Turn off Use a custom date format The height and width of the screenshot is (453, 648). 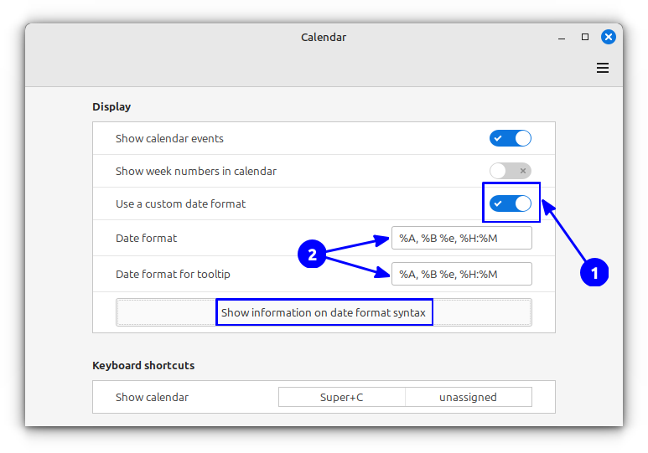click(510, 203)
